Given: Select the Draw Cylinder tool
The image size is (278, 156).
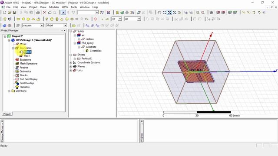Looking at the screenshot, I should pos(52,19).
